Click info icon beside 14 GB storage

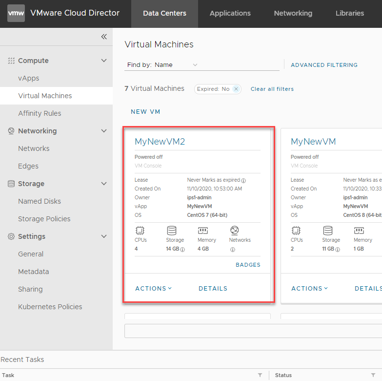pyautogui.click(x=182, y=250)
